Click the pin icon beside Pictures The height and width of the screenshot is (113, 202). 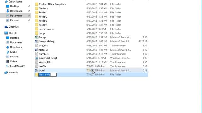pos(29,20)
